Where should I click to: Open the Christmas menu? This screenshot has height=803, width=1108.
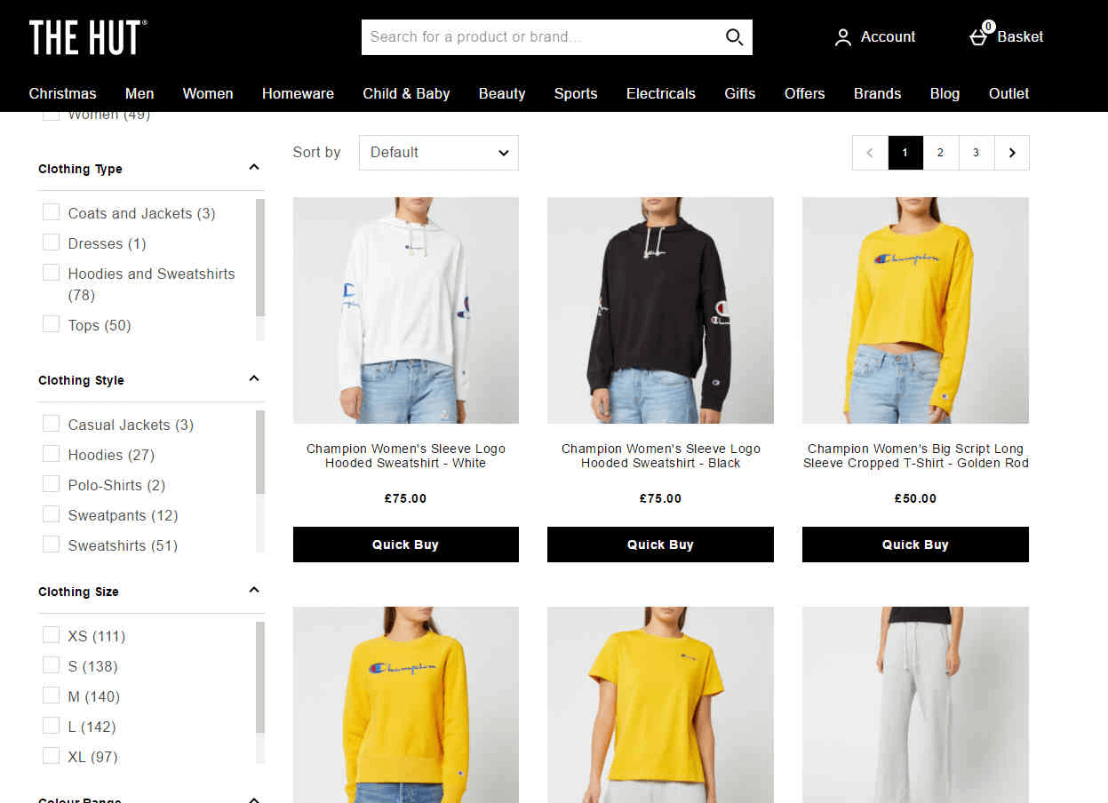click(62, 93)
